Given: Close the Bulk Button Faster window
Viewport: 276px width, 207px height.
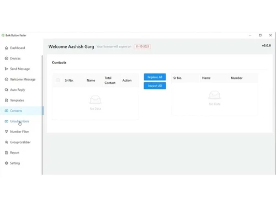Looking at the screenshot, I should point(270,35).
